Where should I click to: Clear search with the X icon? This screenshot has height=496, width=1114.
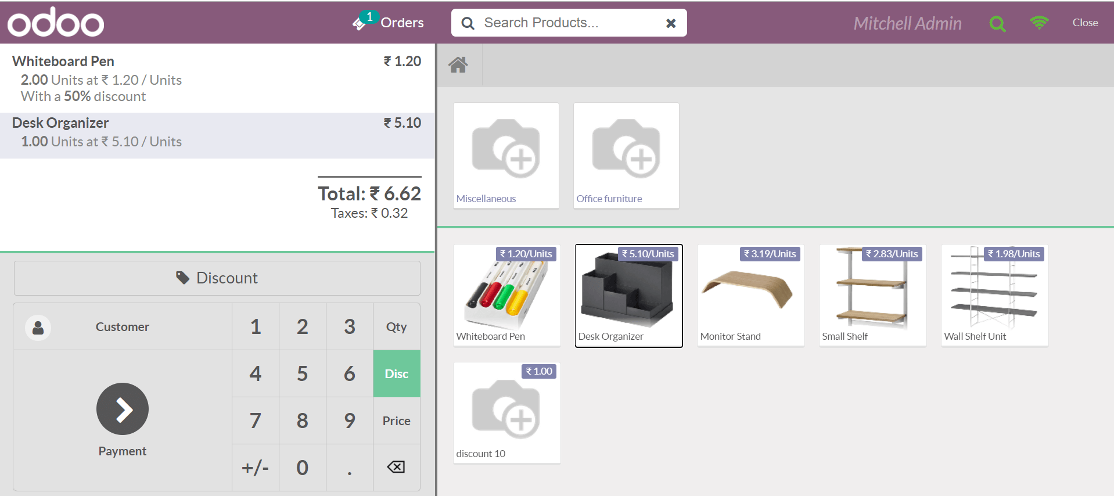point(671,23)
